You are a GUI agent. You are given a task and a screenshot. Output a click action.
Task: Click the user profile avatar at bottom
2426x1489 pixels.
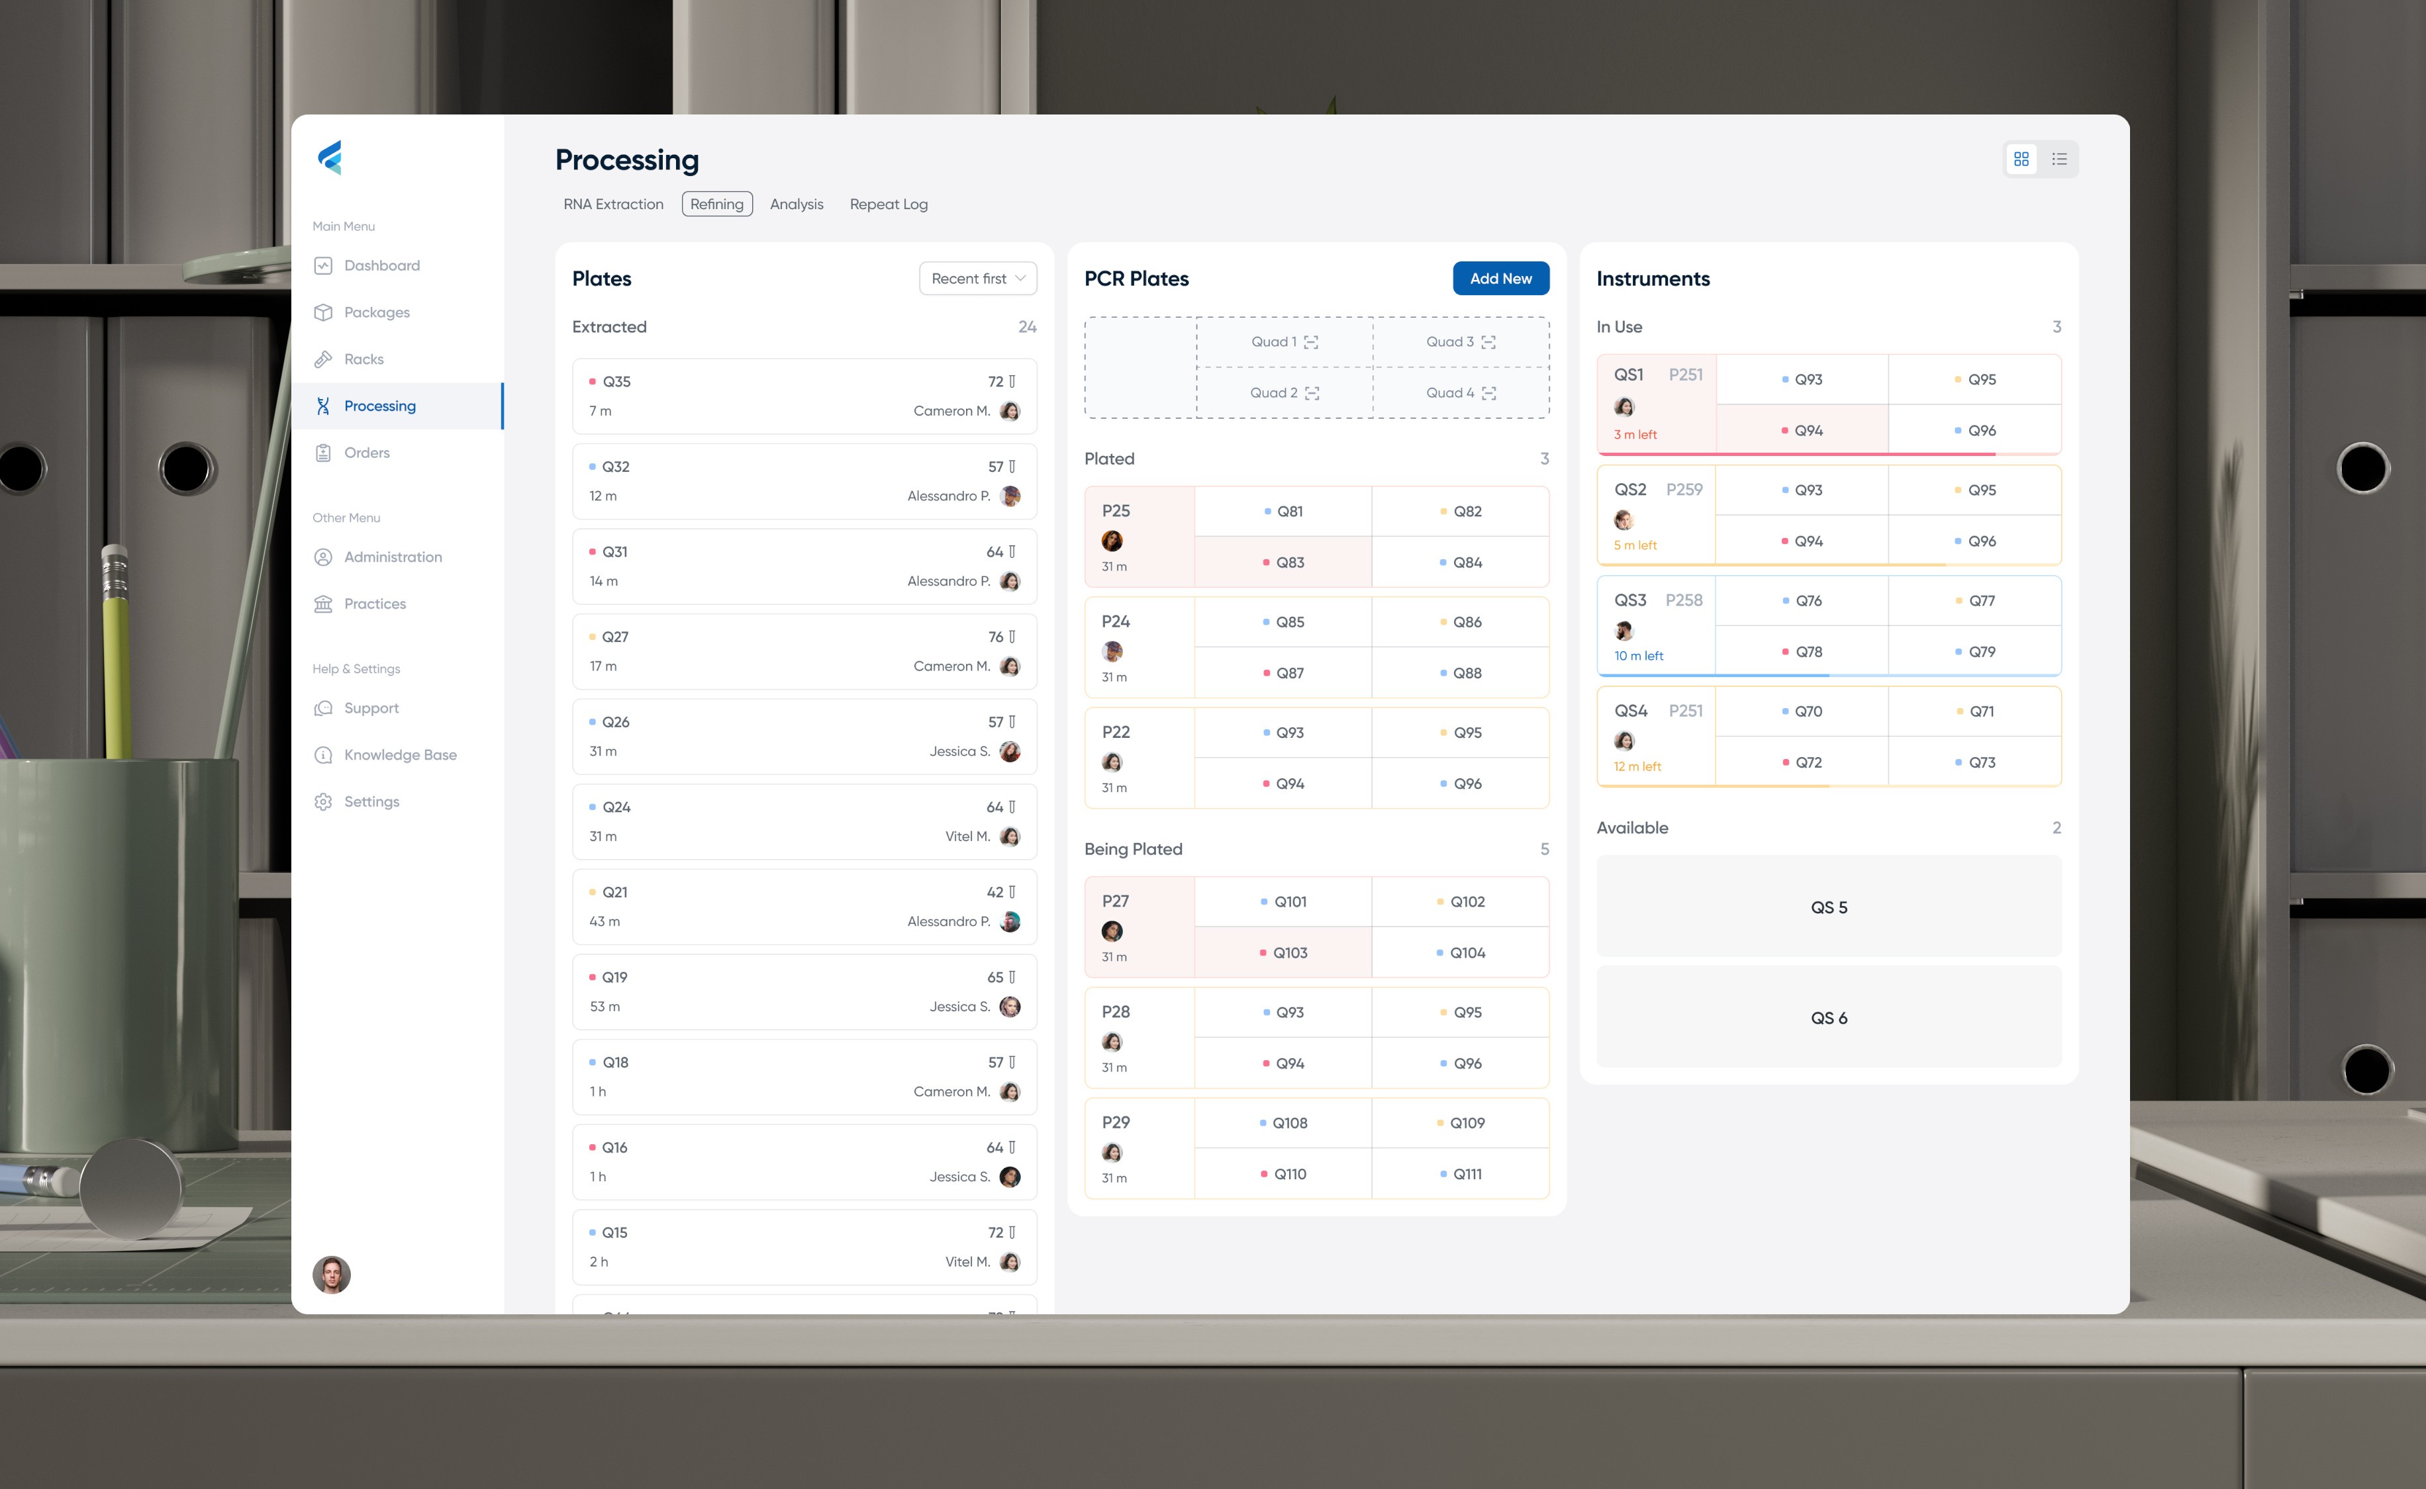tap(332, 1275)
